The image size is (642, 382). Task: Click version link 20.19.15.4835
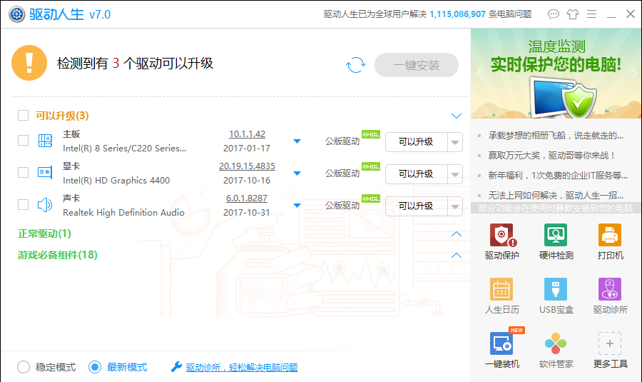point(247,166)
